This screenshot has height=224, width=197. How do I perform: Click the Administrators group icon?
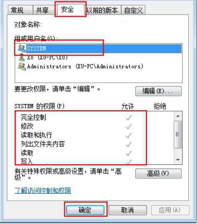[x=22, y=66]
